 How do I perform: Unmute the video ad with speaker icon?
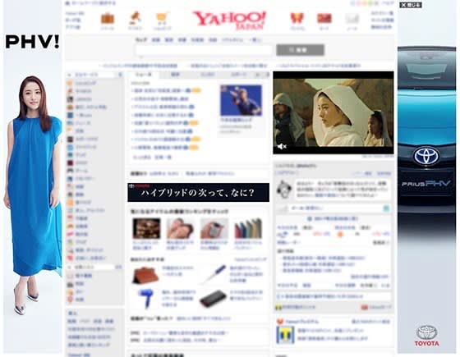282,146
